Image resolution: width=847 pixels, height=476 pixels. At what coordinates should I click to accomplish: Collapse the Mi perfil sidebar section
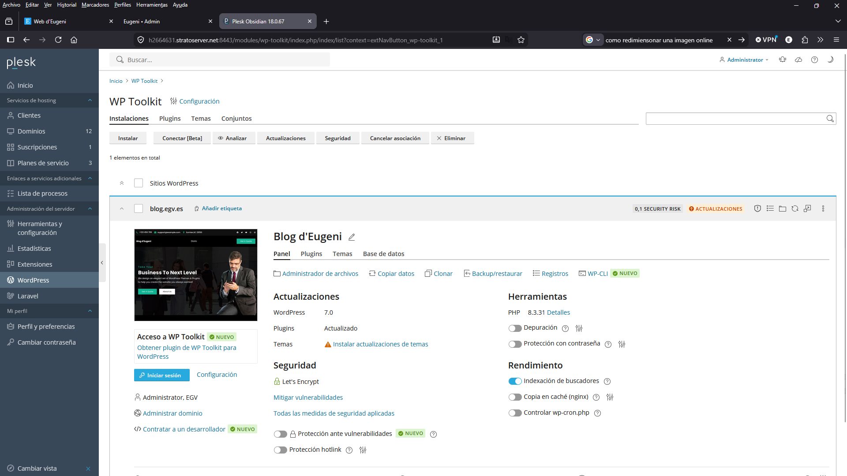[90, 311]
